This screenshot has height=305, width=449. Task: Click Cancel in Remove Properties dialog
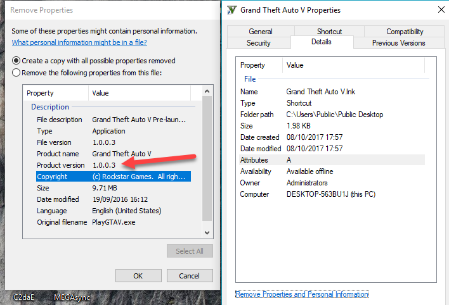tap(190, 275)
